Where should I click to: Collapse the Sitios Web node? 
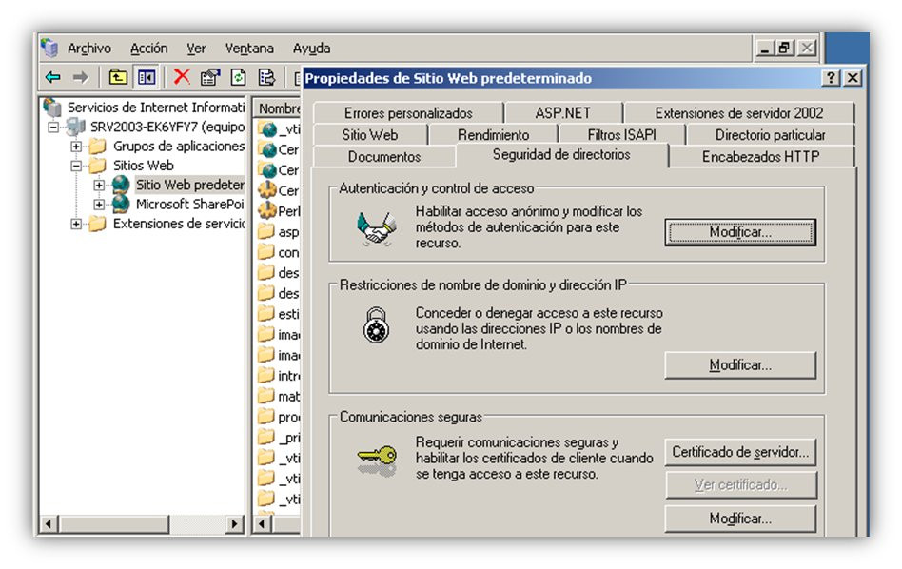tap(76, 166)
